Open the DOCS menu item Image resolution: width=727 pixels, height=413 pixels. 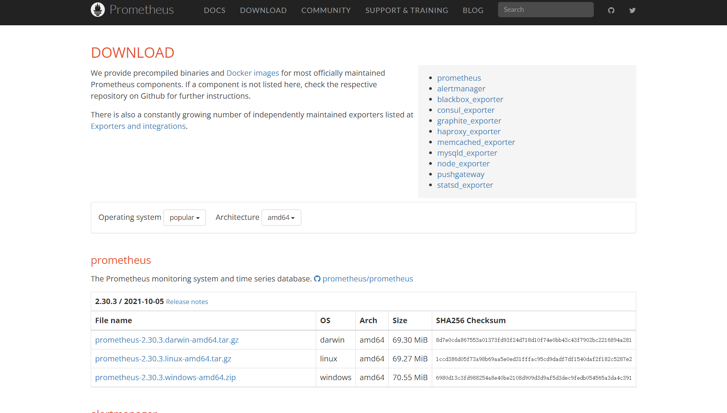(214, 10)
